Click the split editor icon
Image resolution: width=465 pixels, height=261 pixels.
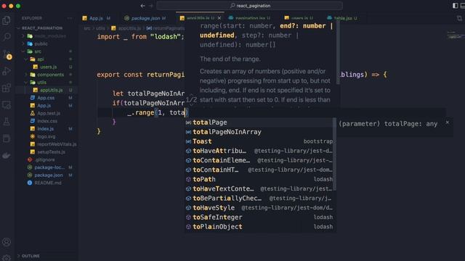tap(459, 18)
